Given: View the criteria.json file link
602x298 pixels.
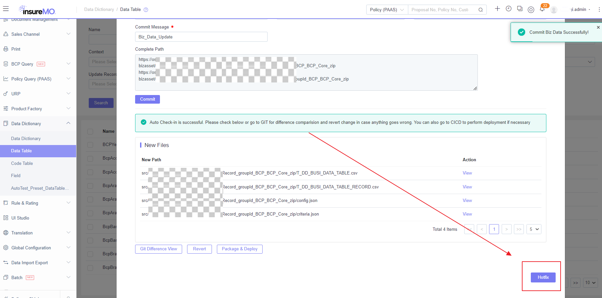Looking at the screenshot, I should (x=467, y=214).
